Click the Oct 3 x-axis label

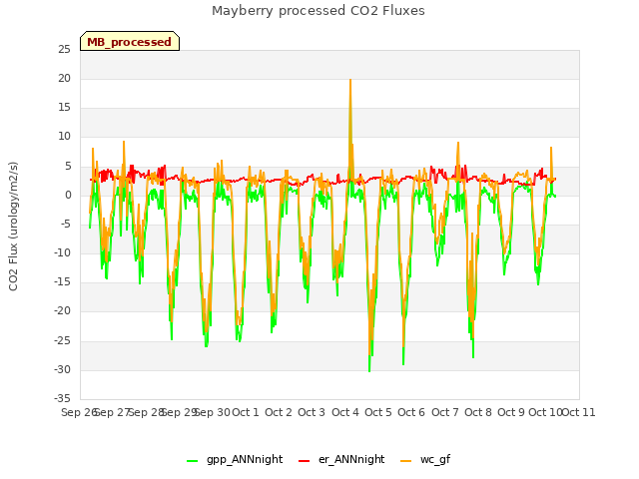click(312, 412)
